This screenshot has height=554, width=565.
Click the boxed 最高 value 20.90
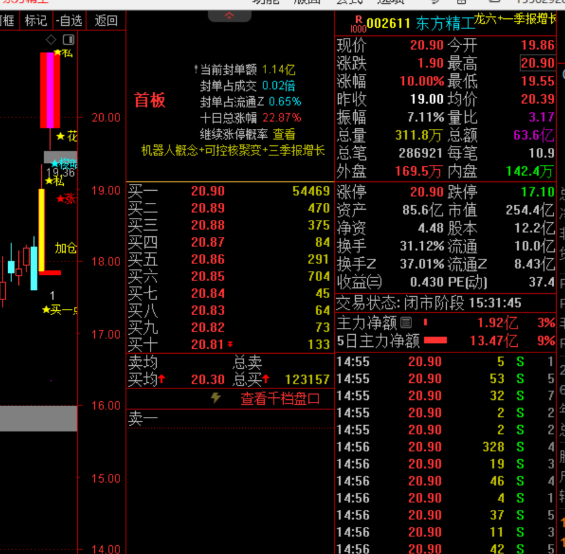point(538,63)
